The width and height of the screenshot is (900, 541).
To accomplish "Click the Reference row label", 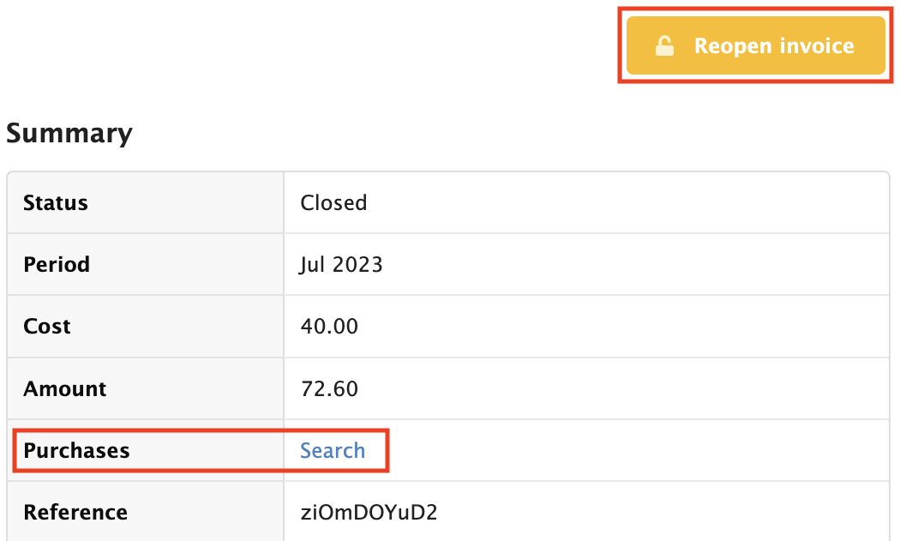I will (75, 512).
